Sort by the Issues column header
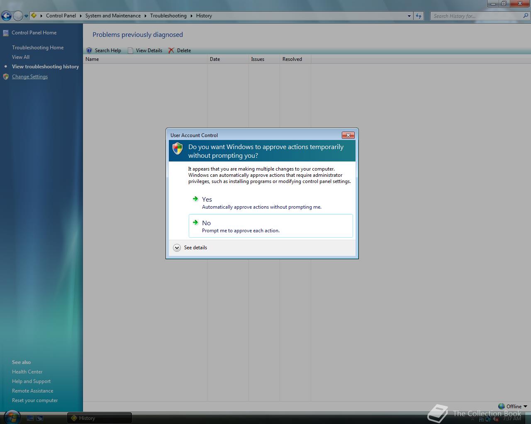 [264, 59]
